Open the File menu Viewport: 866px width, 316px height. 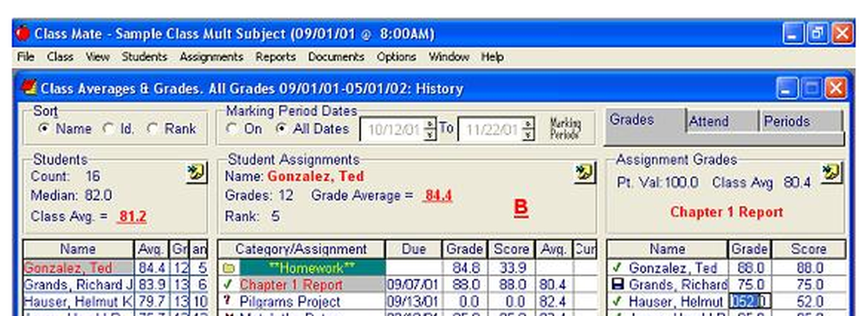pos(25,57)
